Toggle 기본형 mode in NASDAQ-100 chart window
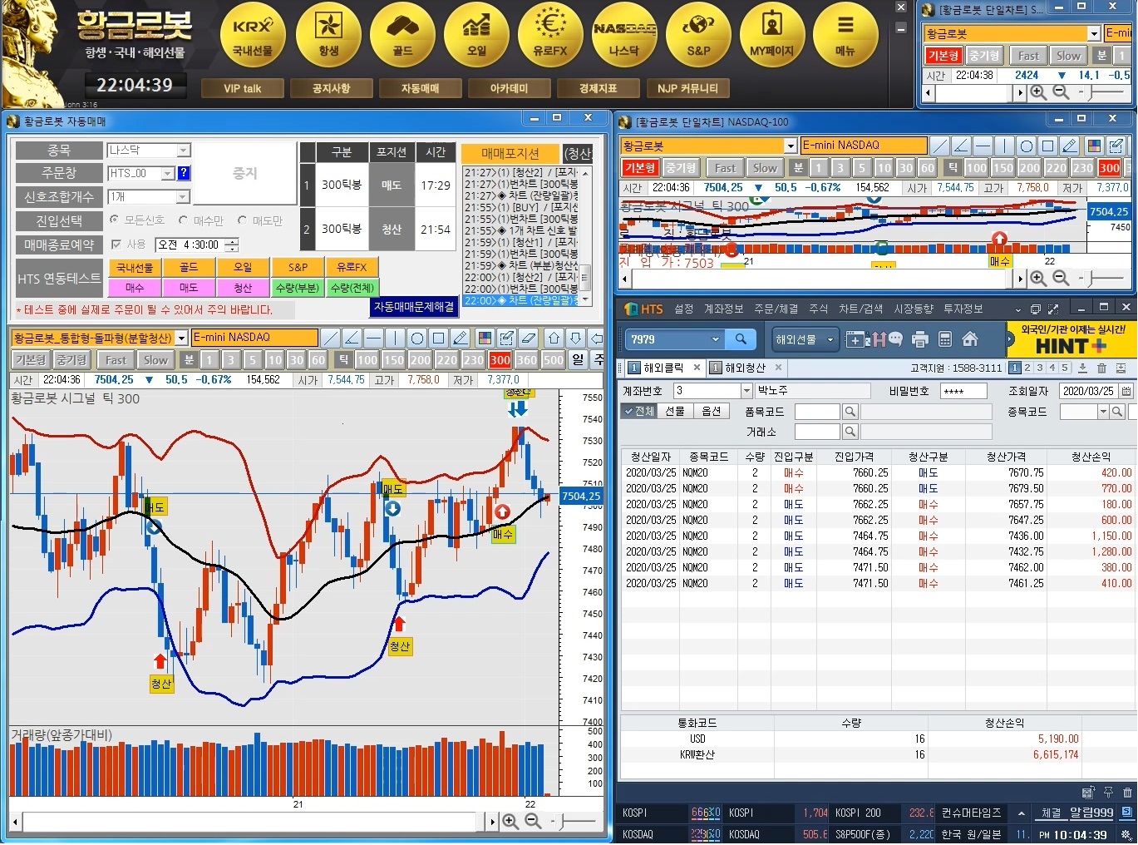The width and height of the screenshot is (1138, 845). (640, 167)
